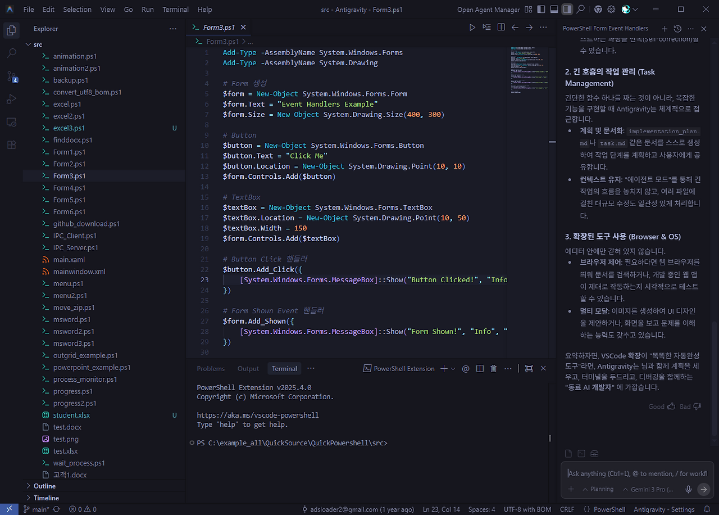Open the Chrome browser icon in title bar

pyautogui.click(x=598, y=9)
